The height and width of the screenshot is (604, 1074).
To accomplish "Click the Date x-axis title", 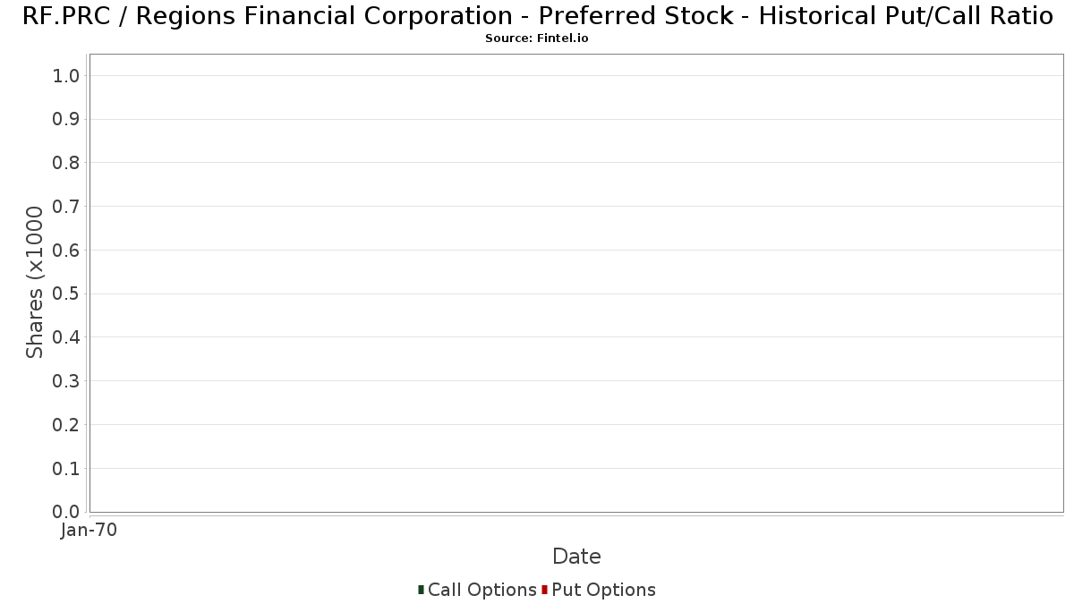I will click(x=576, y=557).
